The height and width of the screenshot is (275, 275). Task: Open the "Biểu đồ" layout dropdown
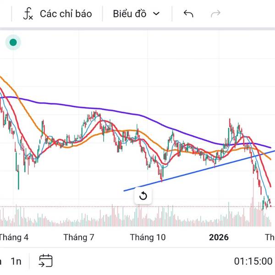point(130,14)
